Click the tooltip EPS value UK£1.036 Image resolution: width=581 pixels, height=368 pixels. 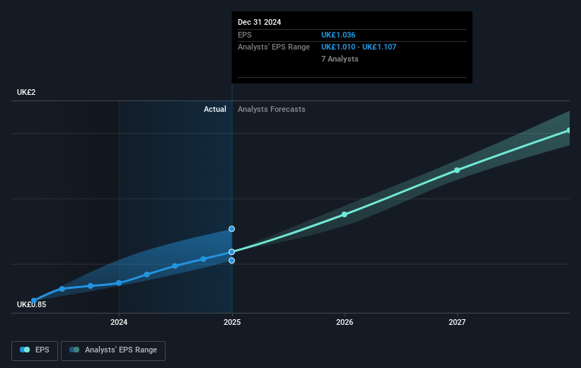tap(338, 35)
